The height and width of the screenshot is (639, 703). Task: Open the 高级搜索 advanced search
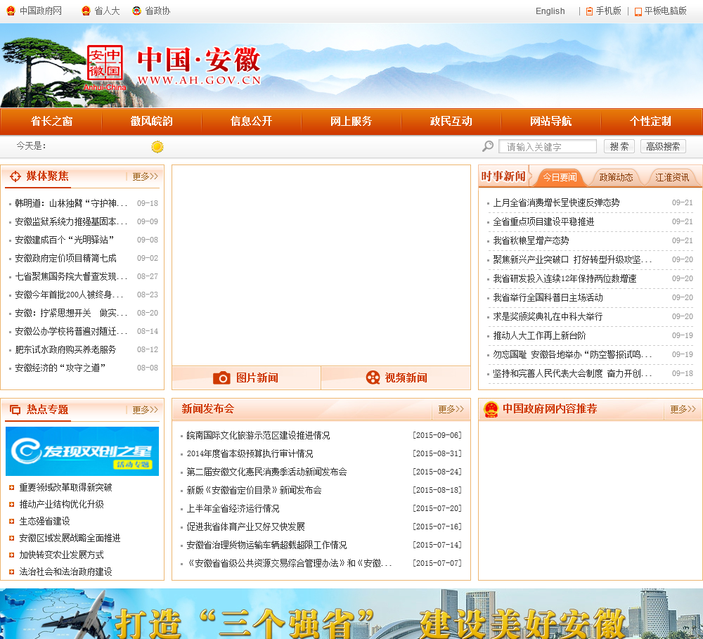[663, 146]
